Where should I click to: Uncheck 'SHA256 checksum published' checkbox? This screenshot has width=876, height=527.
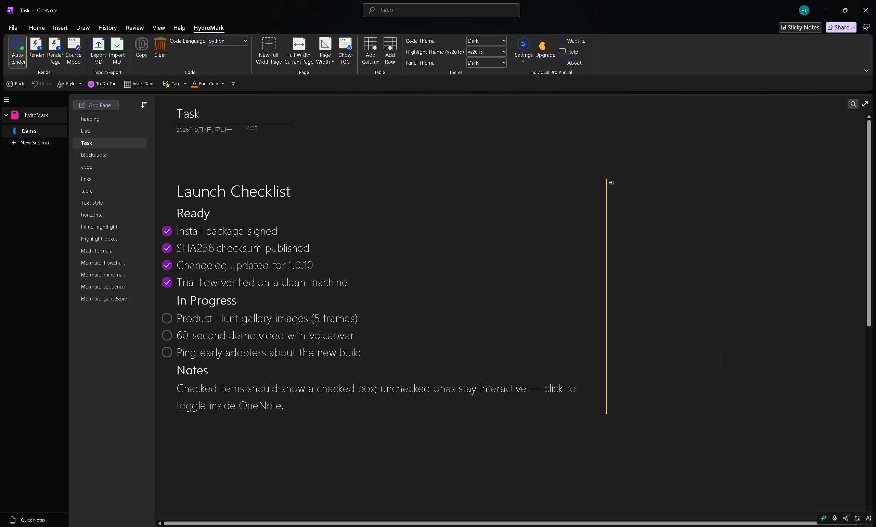(167, 248)
